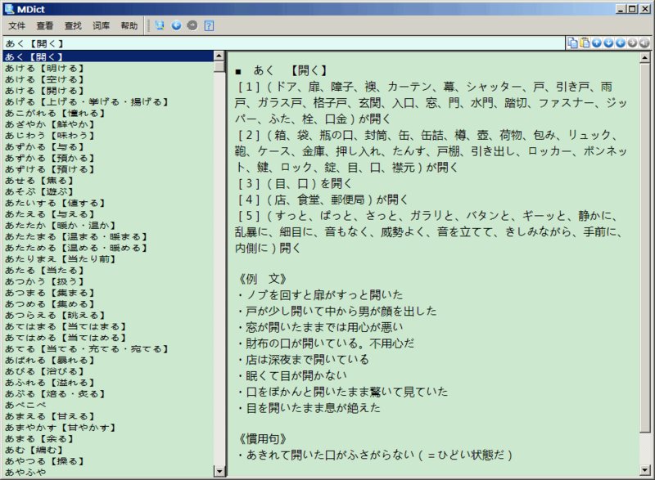Click the blue back arrow in main toolbar
Screen dimensions: 655x480
point(176,25)
